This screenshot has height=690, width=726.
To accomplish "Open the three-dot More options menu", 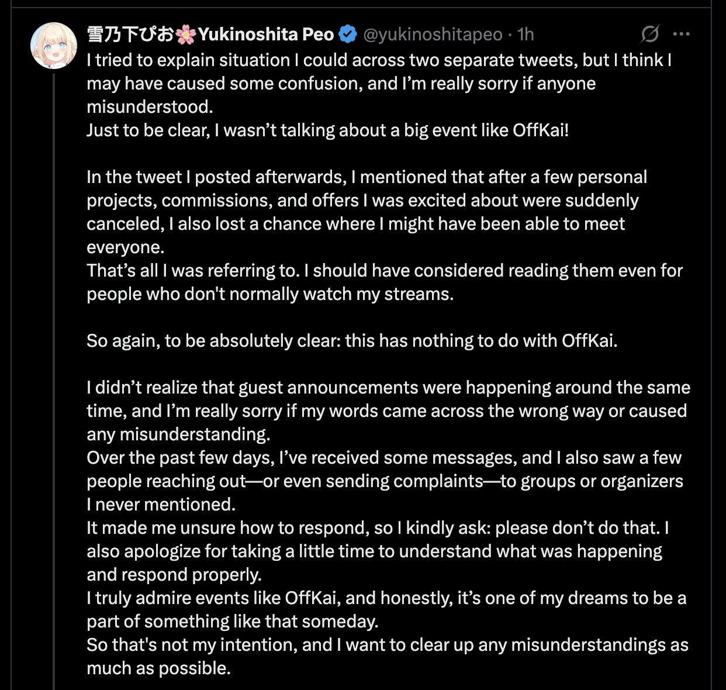I will pos(682,34).
